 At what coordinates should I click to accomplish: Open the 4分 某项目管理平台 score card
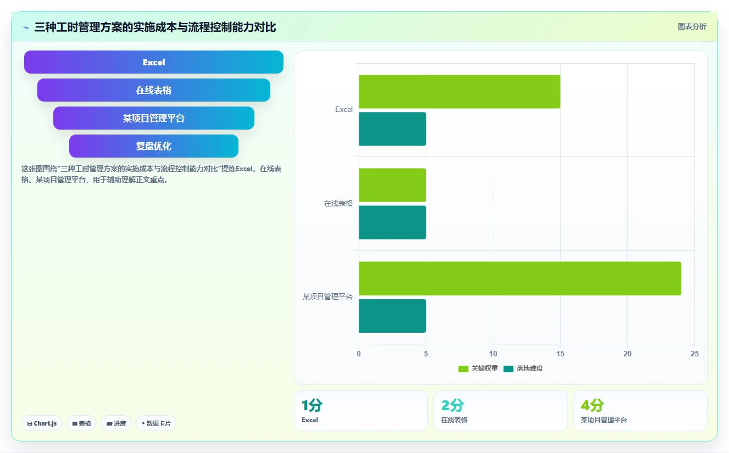coord(641,411)
